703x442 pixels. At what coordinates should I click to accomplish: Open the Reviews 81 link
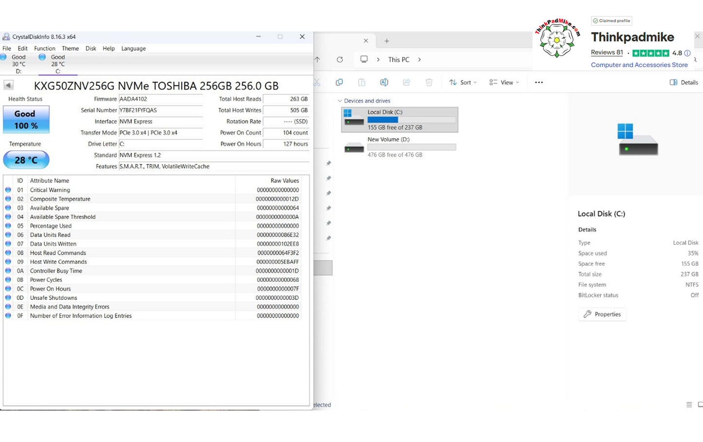point(607,53)
